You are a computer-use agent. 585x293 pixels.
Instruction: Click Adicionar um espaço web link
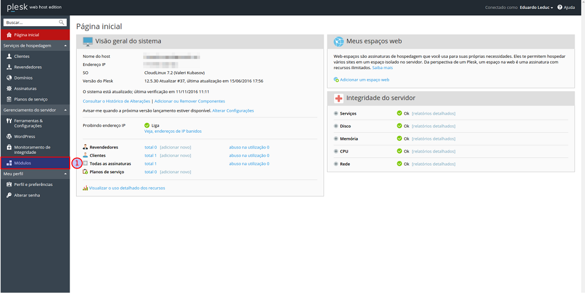pos(364,80)
